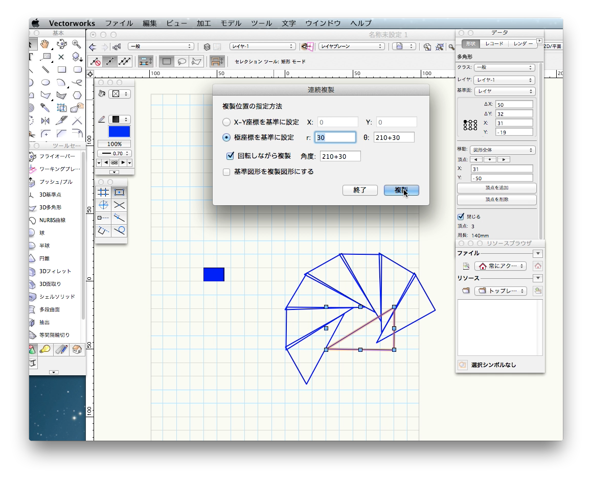Open the レイヤプレーン plane dropdown
The height and width of the screenshot is (481, 592).
(x=352, y=46)
